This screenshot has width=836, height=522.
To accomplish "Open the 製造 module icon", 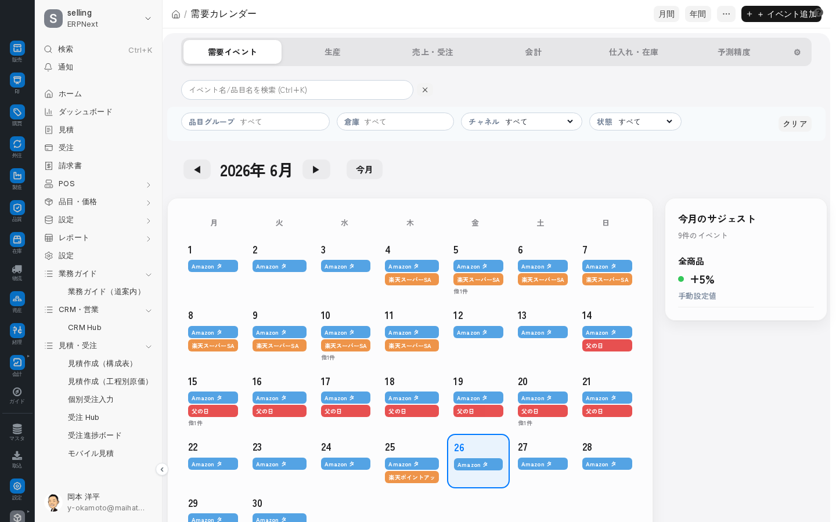I will (x=17, y=176).
